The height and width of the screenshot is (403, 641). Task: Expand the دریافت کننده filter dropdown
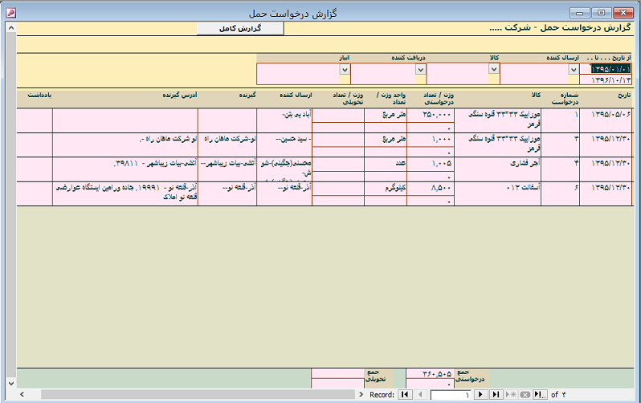[421, 70]
